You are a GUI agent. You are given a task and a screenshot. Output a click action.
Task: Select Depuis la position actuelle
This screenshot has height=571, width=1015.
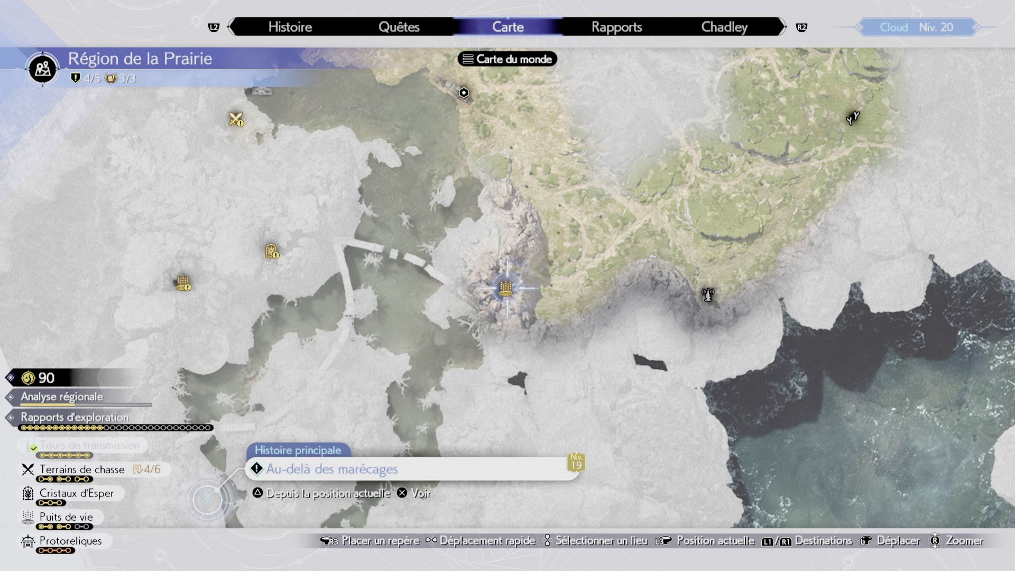point(328,493)
